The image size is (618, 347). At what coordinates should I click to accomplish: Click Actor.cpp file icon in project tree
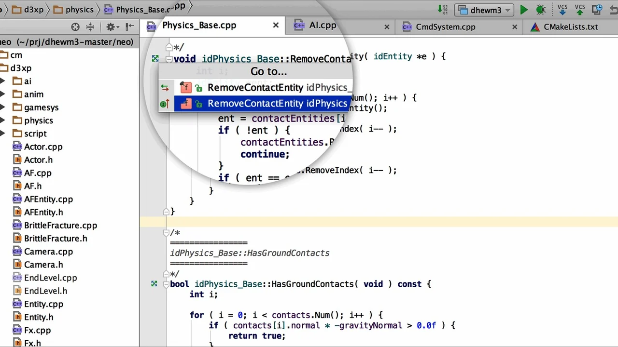coord(17,147)
